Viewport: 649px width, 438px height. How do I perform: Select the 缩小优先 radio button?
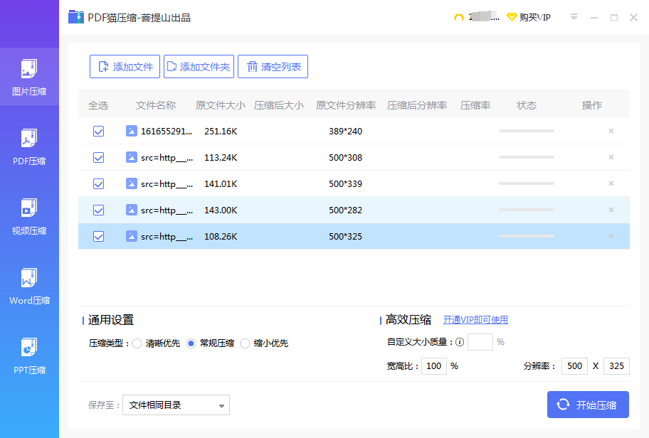245,343
